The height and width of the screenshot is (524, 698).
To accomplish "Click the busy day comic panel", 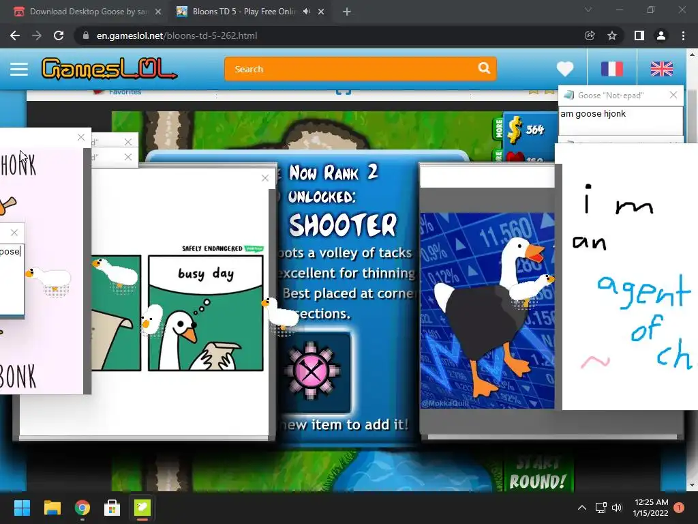I will (206, 312).
